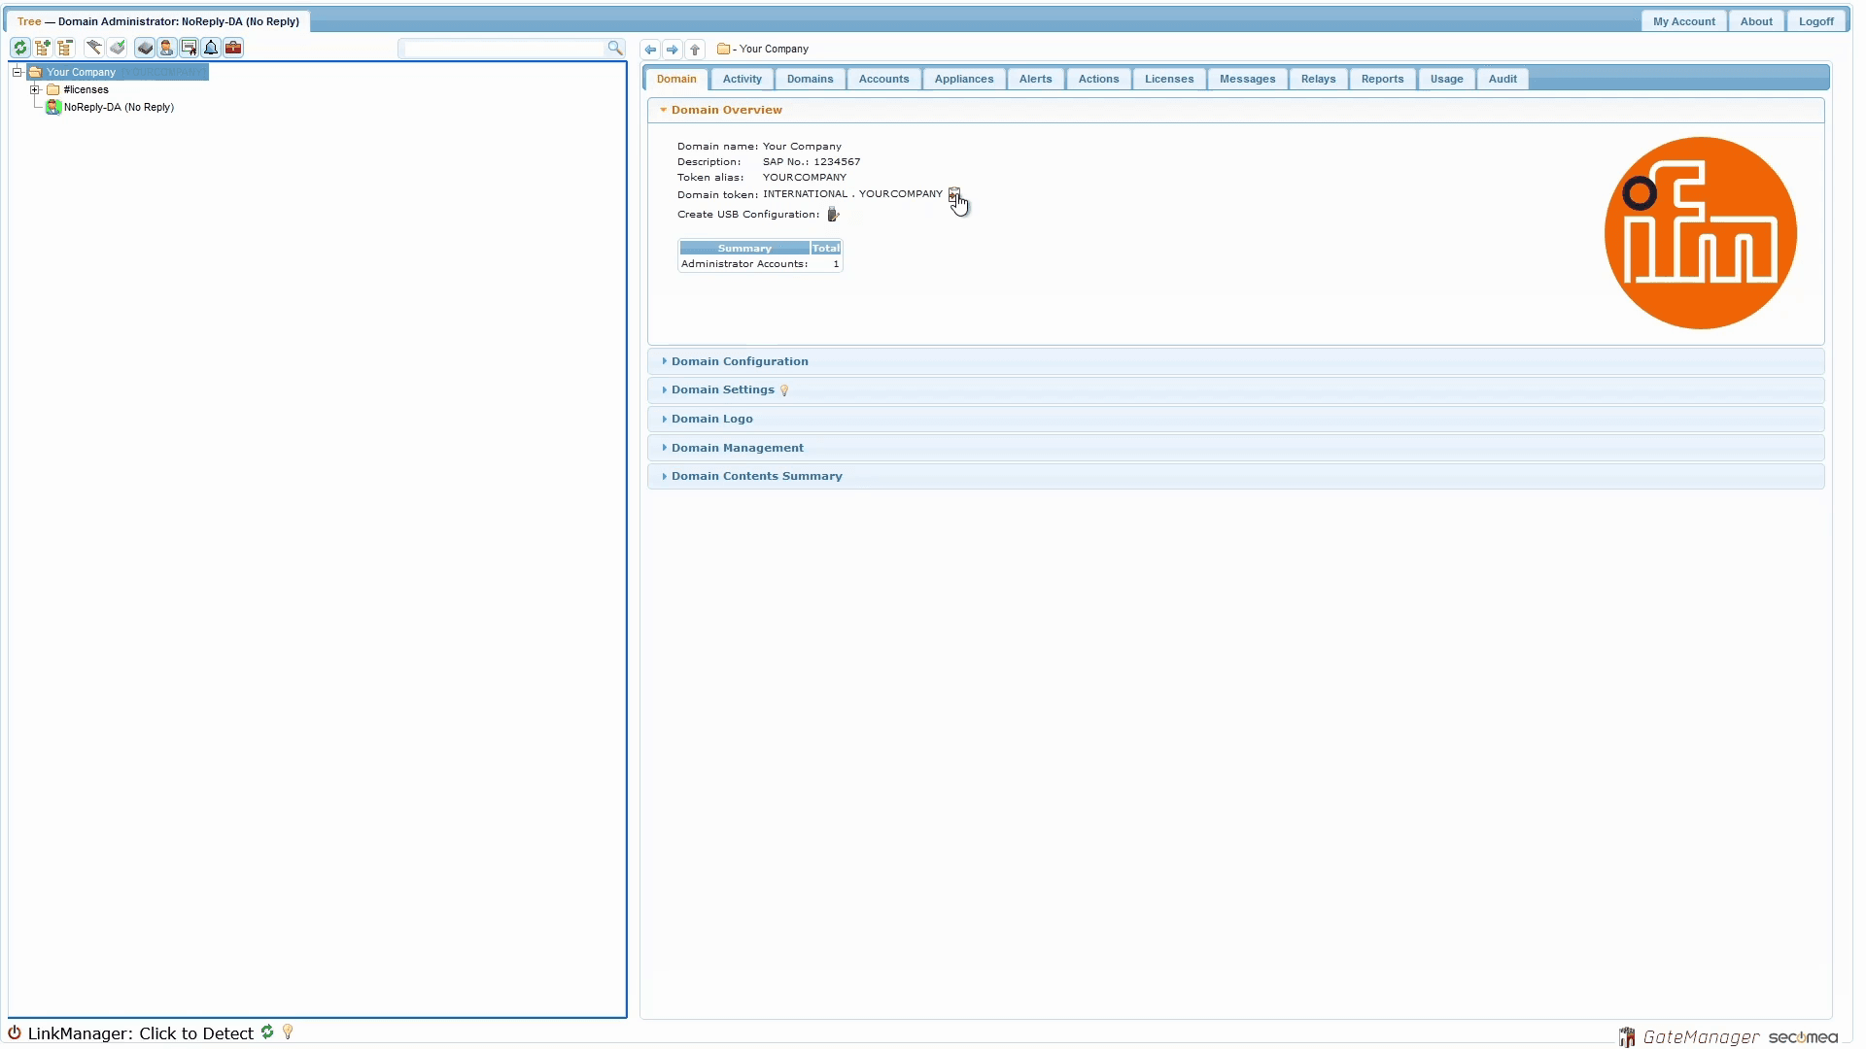Click the navigate back arrow icon
1866x1049 pixels.
(650, 50)
